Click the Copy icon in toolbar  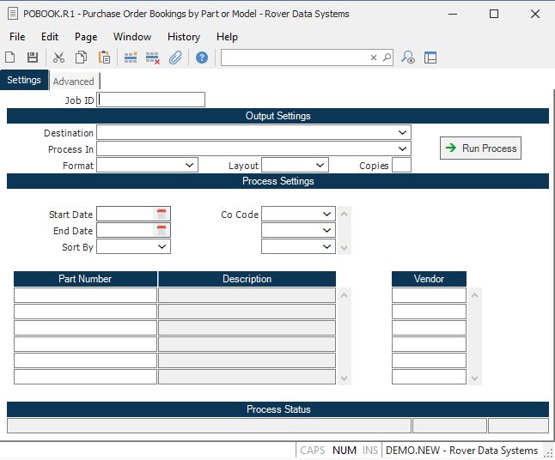[x=81, y=57]
